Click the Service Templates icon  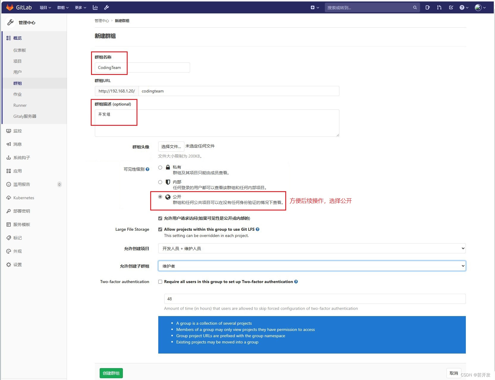[9, 224]
